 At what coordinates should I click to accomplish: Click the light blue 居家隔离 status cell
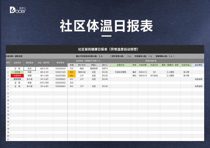click(x=17, y=79)
